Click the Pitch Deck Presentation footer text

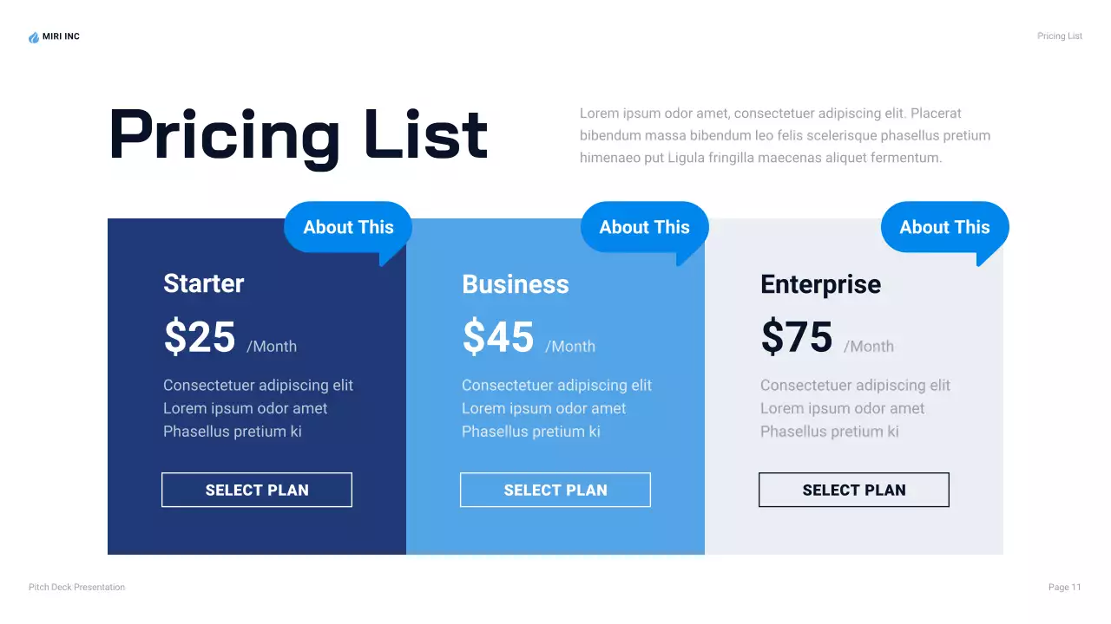76,588
